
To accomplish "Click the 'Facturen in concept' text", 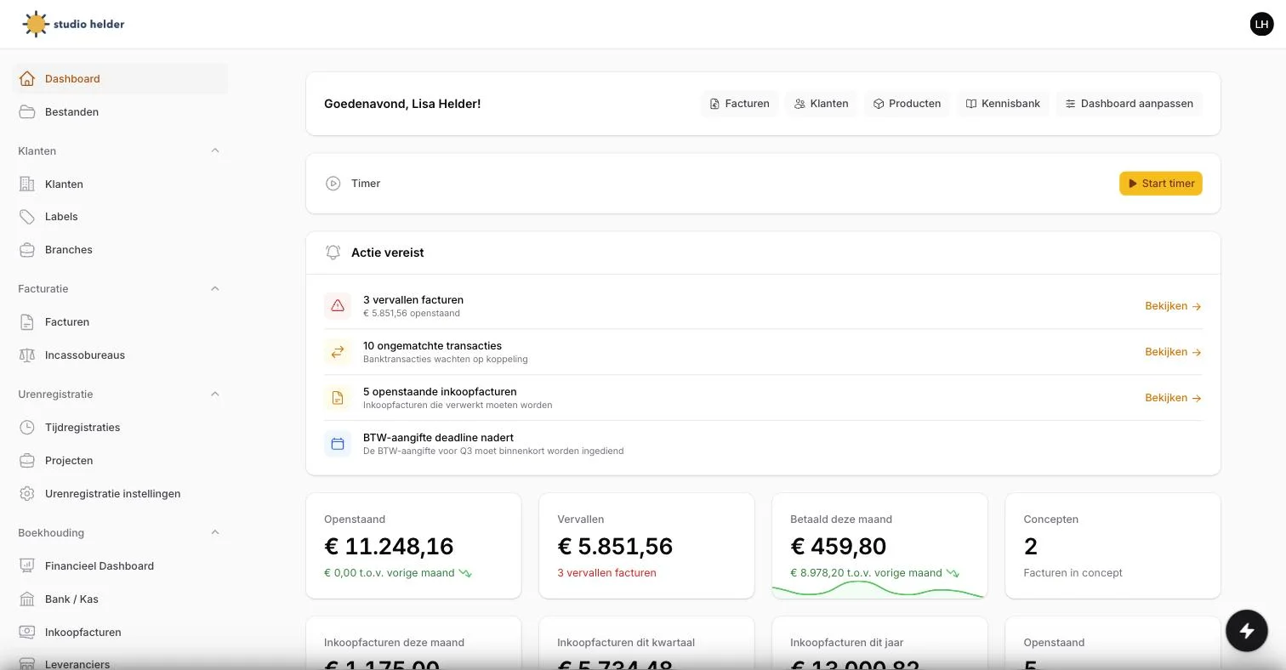I will click(x=1073, y=573).
